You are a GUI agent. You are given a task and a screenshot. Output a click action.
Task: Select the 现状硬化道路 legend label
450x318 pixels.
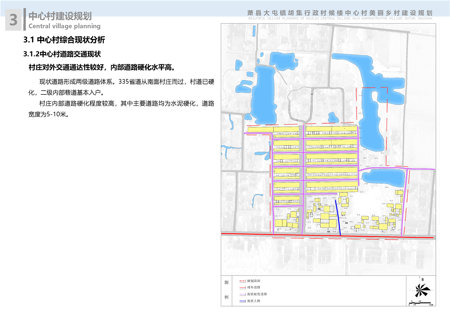(x=257, y=294)
